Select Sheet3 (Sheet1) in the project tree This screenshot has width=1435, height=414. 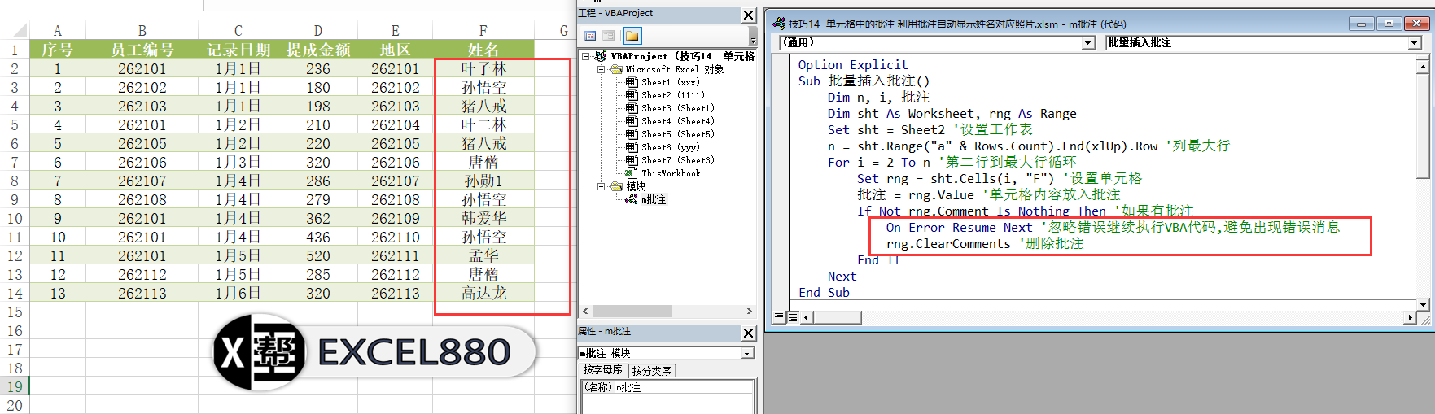coord(670,108)
